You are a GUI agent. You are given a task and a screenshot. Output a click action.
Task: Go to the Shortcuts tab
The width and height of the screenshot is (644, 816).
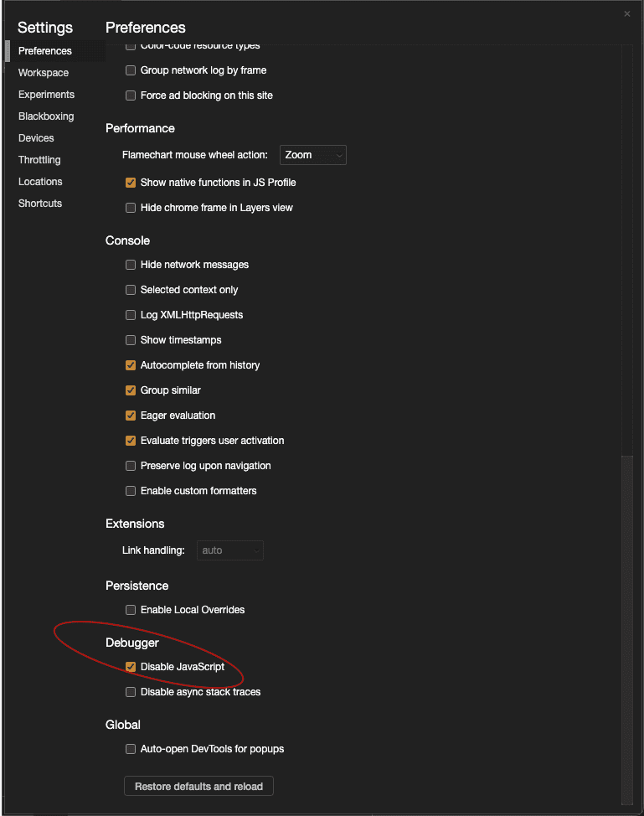40,204
